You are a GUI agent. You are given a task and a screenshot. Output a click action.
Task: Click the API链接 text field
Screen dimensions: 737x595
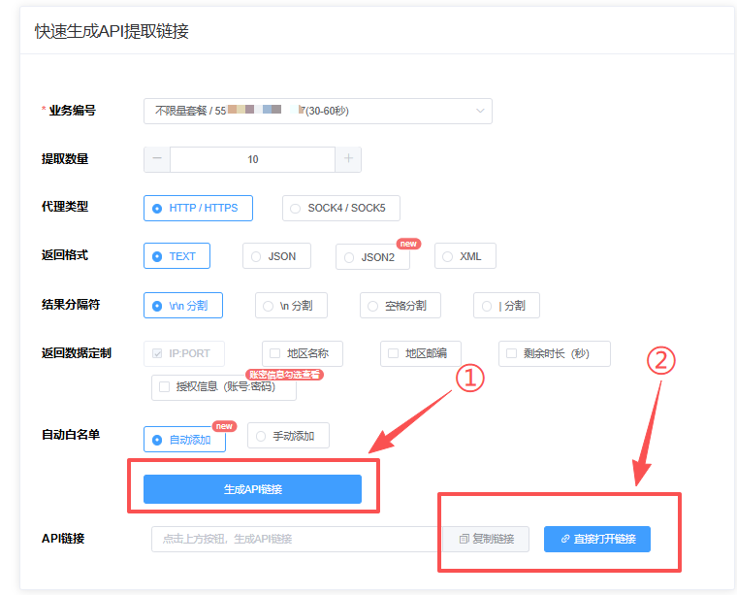click(297, 539)
